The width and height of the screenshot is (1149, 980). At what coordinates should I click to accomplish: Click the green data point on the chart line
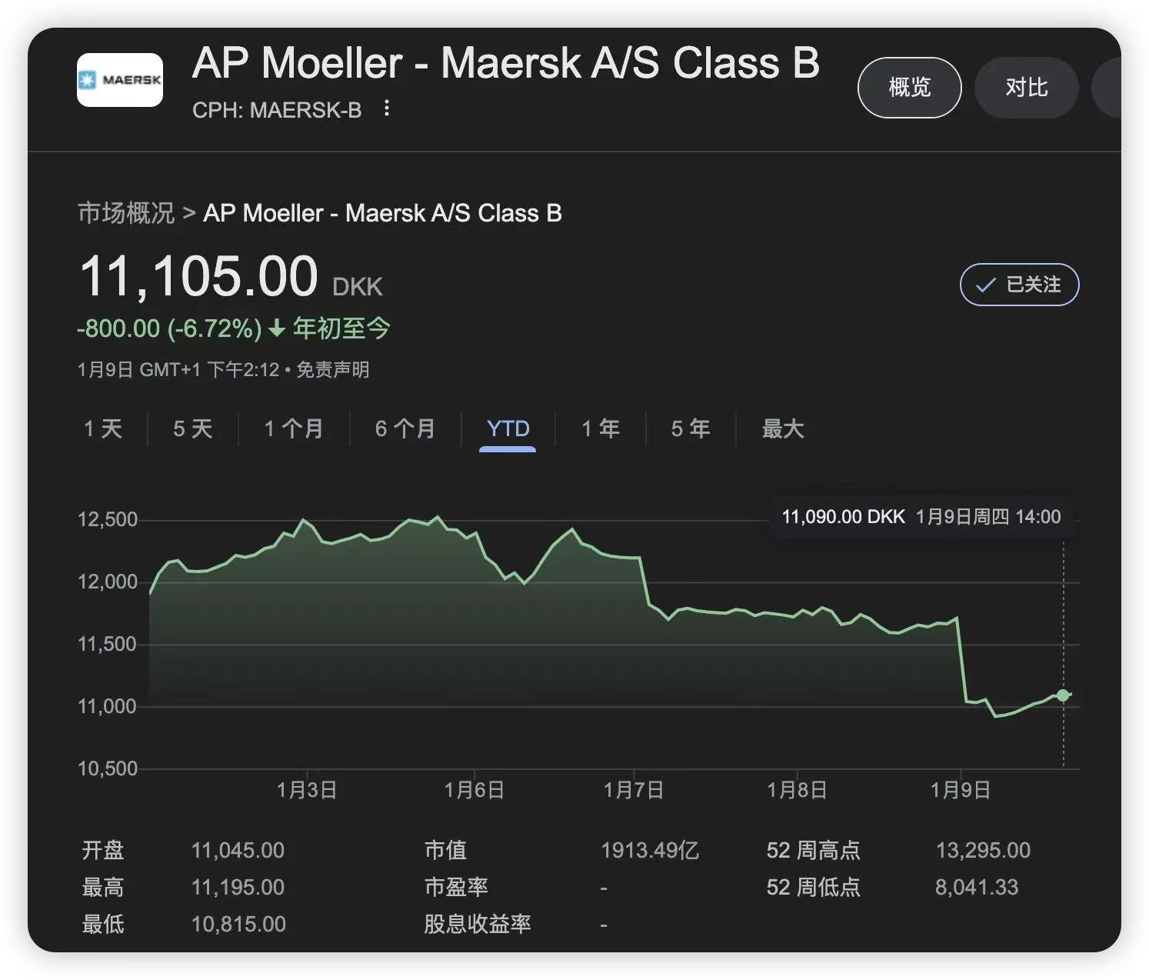coord(1063,695)
